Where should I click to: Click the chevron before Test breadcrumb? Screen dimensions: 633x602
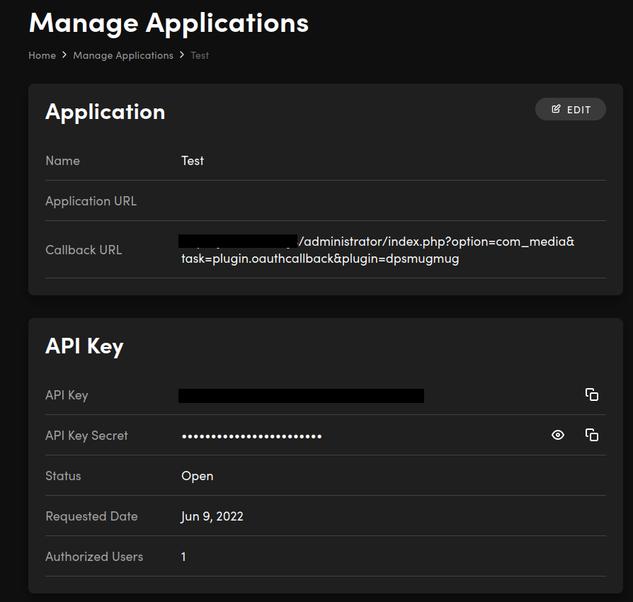pyautogui.click(x=182, y=55)
